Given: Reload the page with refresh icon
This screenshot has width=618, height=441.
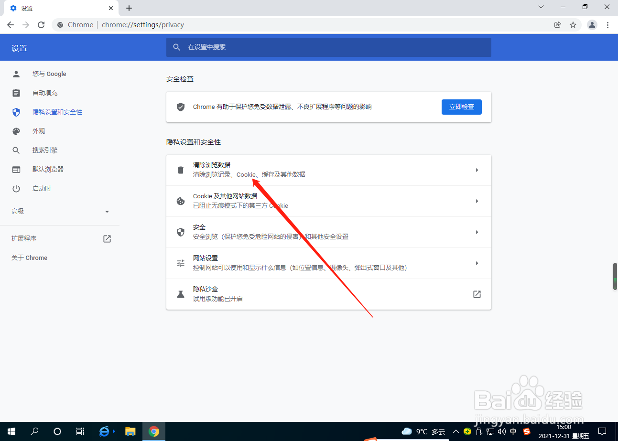Looking at the screenshot, I should tap(41, 25).
